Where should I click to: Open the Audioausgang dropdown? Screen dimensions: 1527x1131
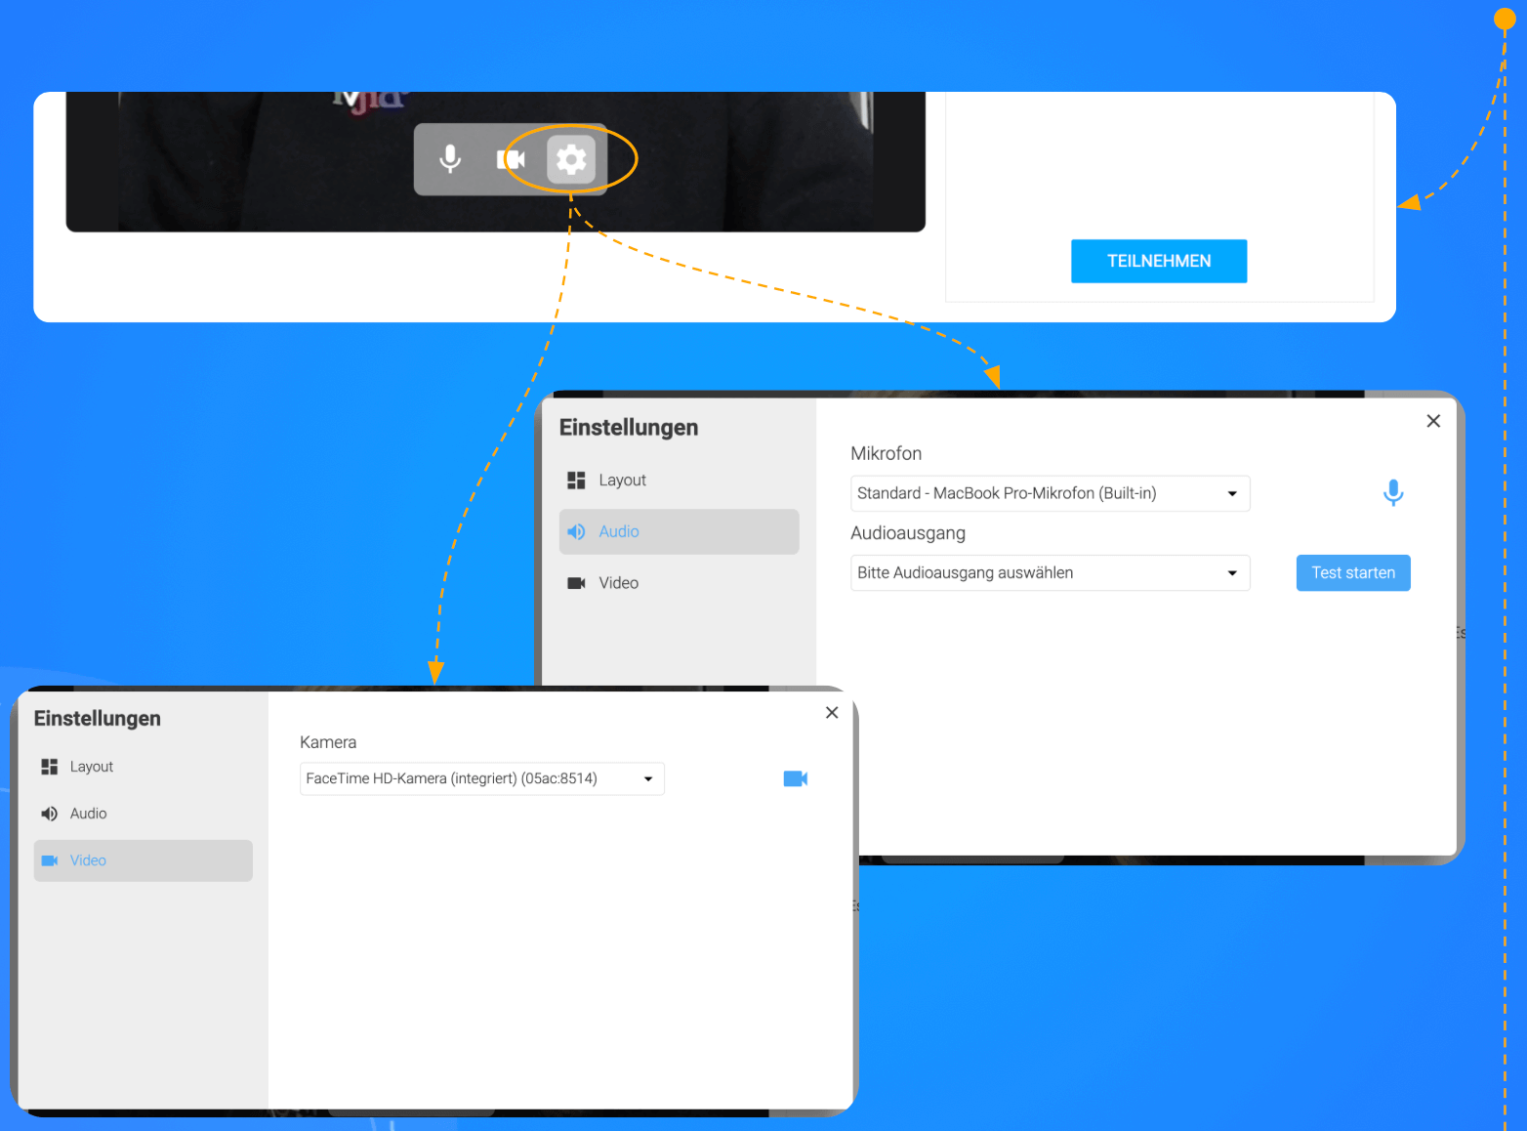click(1050, 573)
